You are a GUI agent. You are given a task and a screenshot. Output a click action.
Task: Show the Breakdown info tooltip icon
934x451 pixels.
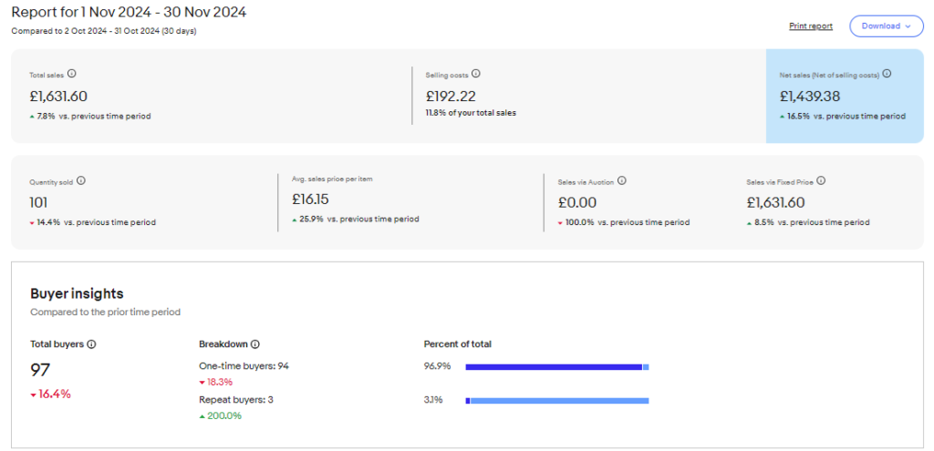tap(255, 344)
